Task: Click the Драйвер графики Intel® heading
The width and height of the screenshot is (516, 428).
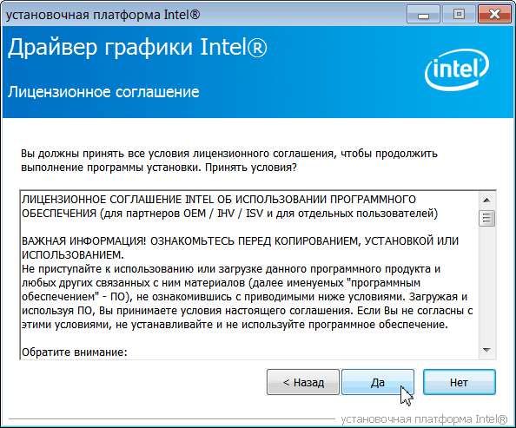Action: 137,48
